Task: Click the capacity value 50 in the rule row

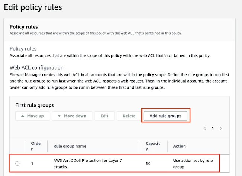Action: pos(148,163)
